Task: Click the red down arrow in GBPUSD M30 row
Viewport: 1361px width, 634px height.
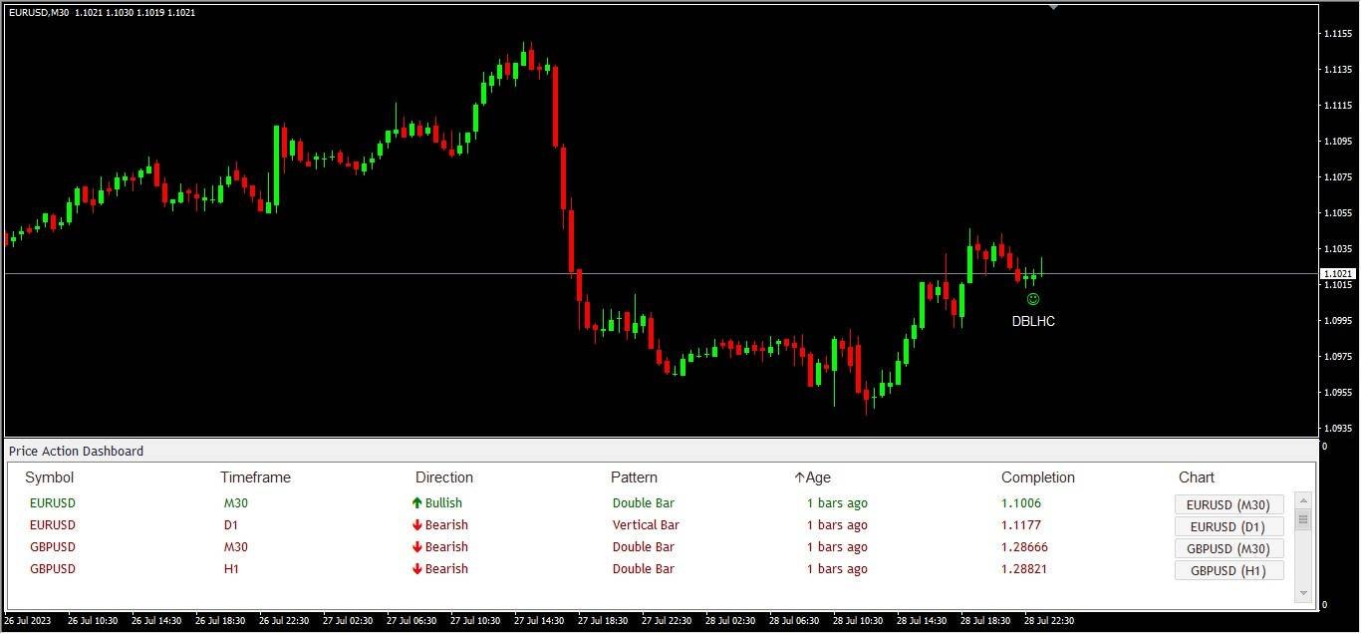Action: 416,547
